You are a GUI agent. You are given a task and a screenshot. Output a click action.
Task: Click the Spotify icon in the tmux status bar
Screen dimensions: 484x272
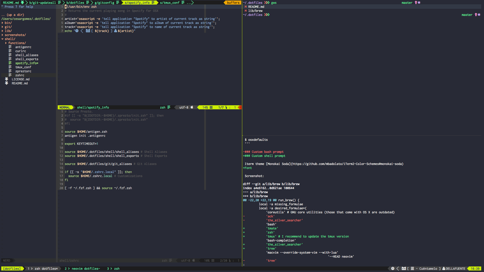pos(392,268)
